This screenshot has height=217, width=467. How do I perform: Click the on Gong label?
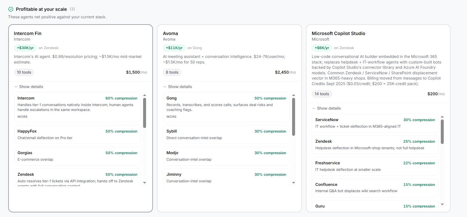195,48
